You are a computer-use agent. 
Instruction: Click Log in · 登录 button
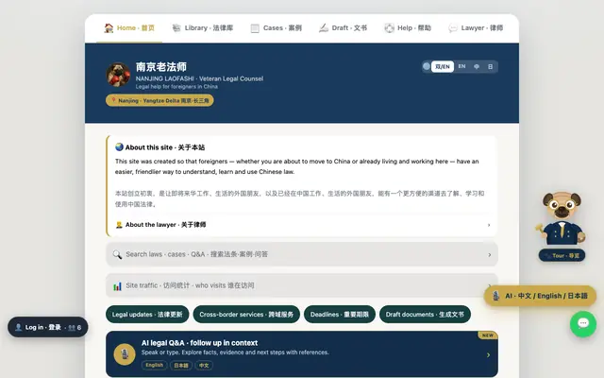(x=48, y=327)
